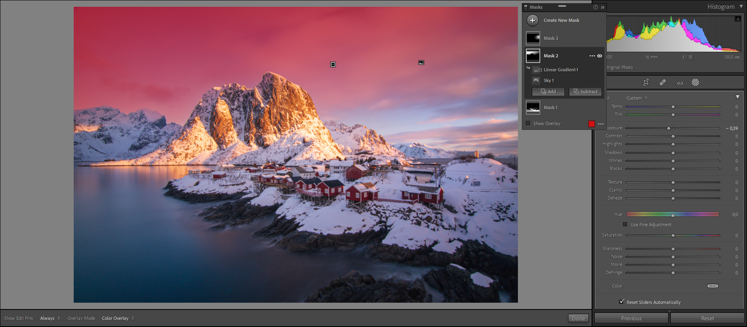
Task: Click the Hue value 0,0 field
Action: pyautogui.click(x=735, y=214)
